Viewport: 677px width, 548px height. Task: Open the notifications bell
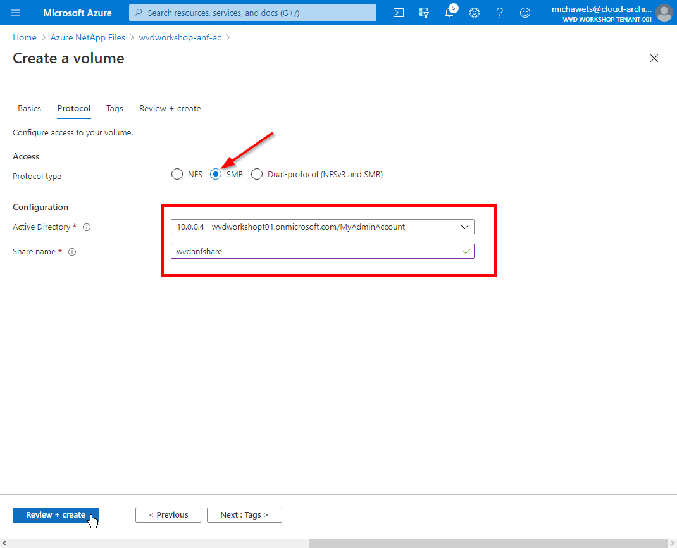pyautogui.click(x=449, y=12)
